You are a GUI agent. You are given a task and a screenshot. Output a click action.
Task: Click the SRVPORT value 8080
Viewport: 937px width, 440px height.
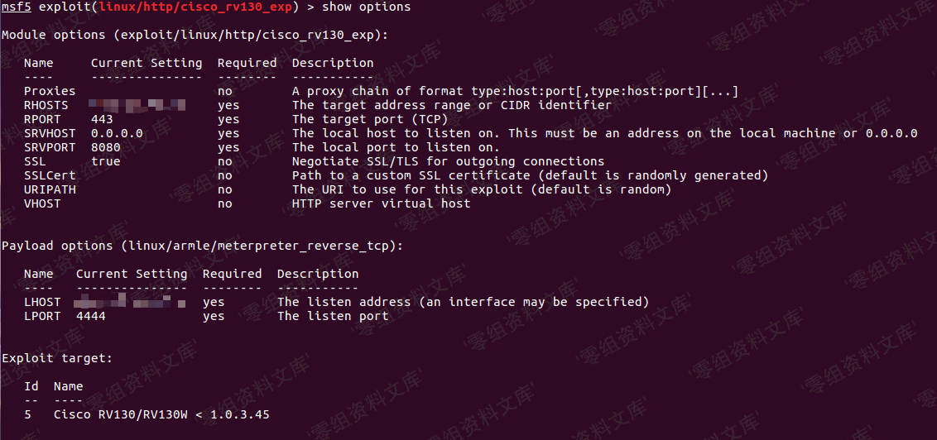106,147
